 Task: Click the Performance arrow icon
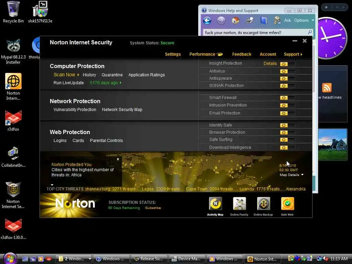coord(220,54)
